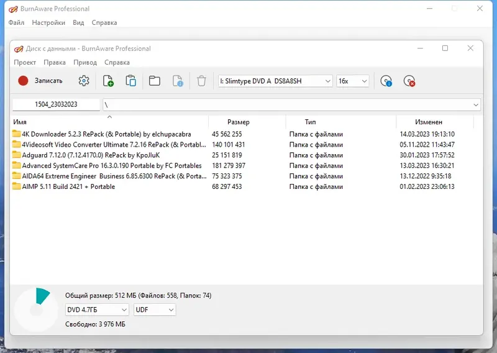Open Справка menu in main BurnAware window

click(104, 22)
